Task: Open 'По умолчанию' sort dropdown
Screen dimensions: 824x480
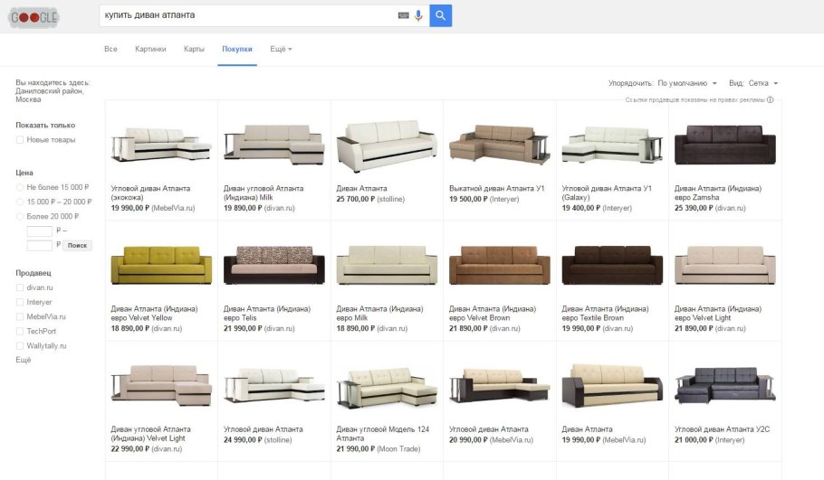Action: tap(687, 83)
